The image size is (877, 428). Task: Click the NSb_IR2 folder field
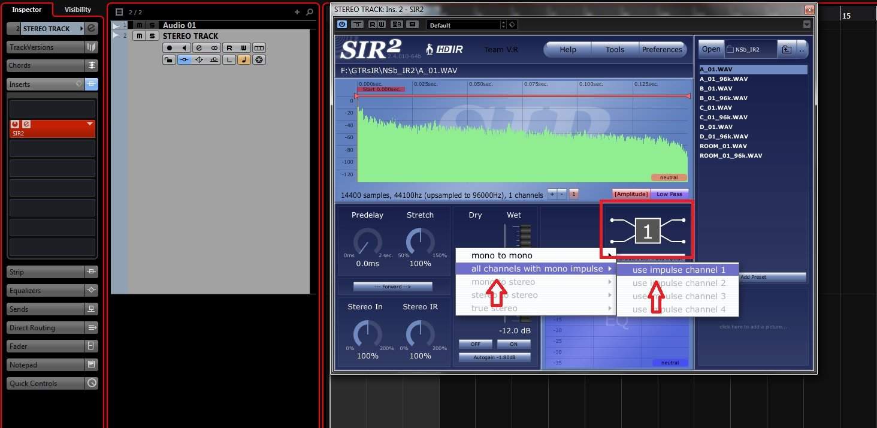[751, 50]
